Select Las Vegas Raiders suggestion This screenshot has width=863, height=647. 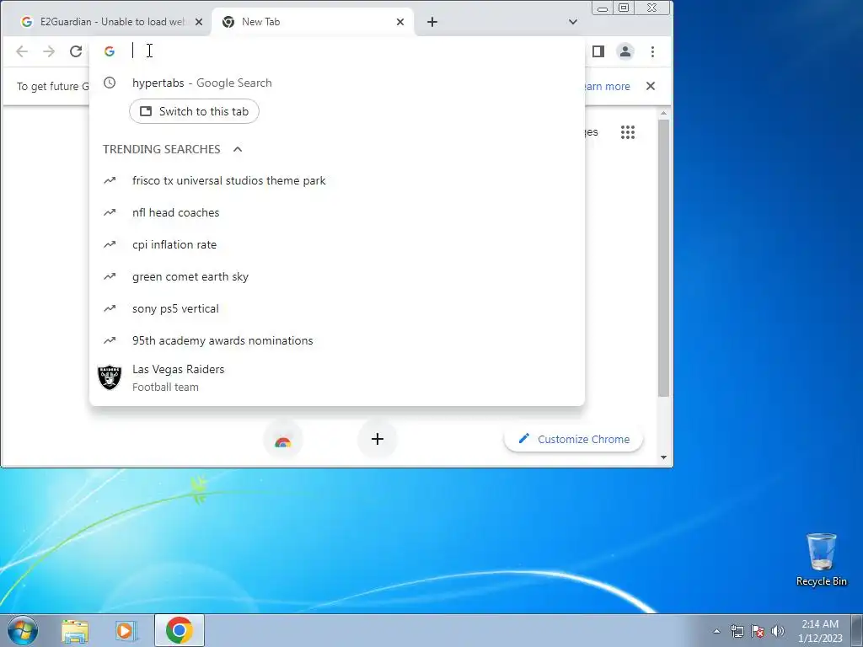pos(337,378)
